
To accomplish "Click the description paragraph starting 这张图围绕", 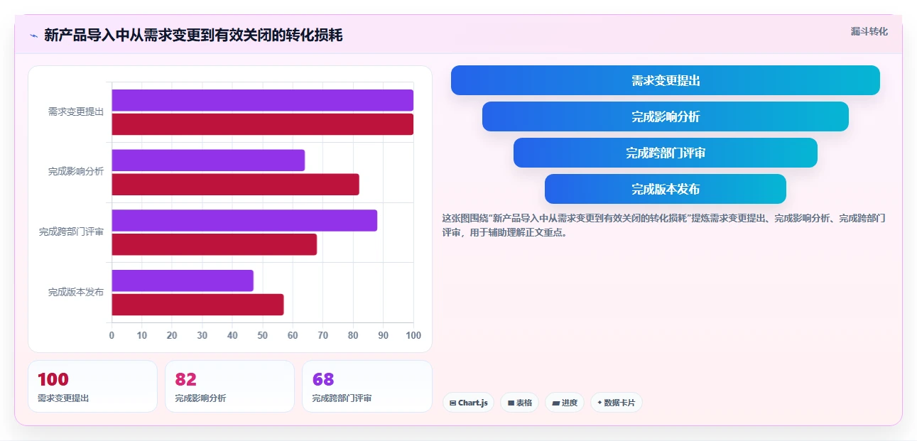I will (x=663, y=225).
